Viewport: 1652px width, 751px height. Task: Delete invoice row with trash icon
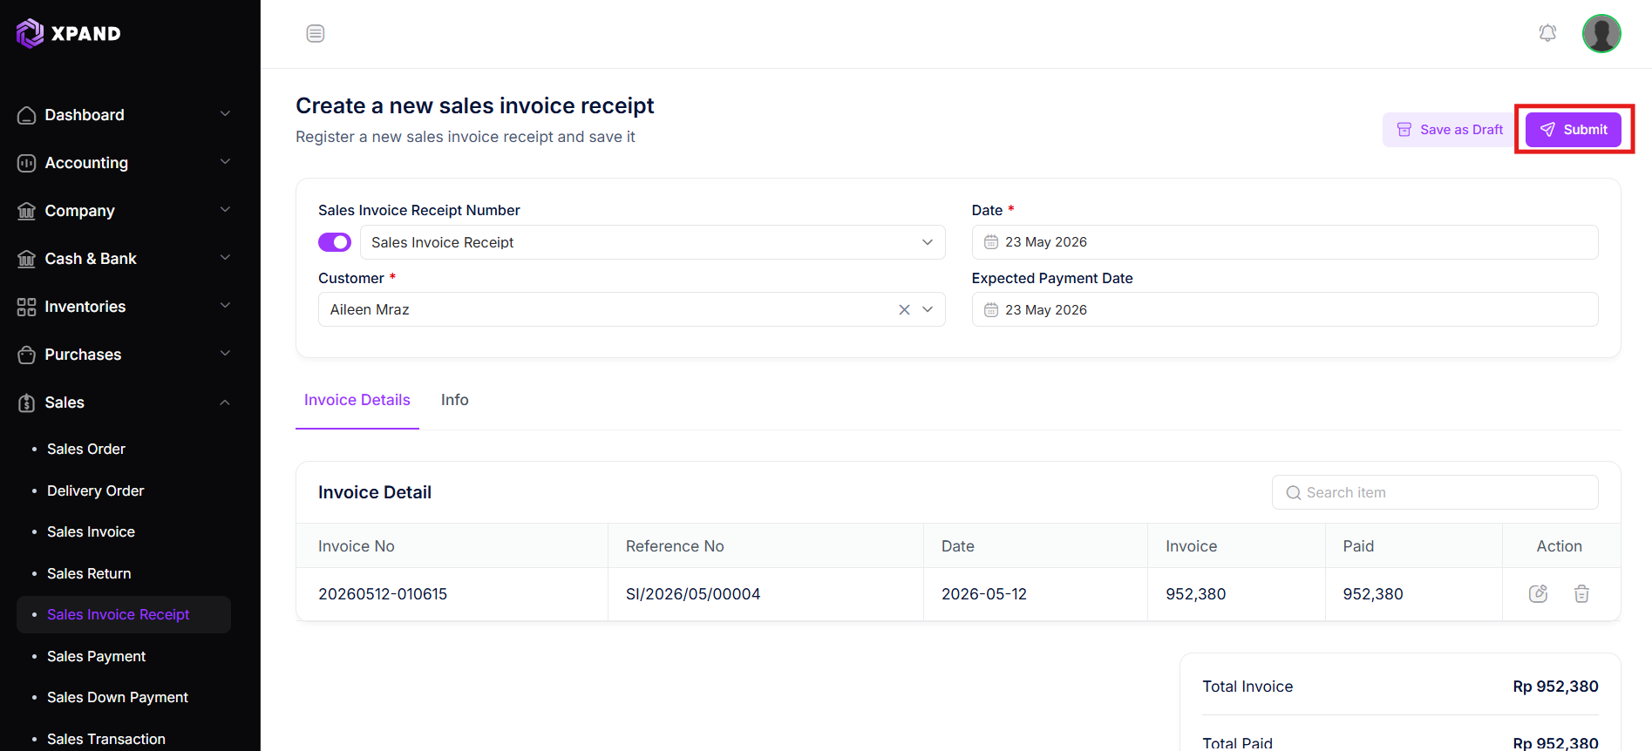coord(1581,593)
